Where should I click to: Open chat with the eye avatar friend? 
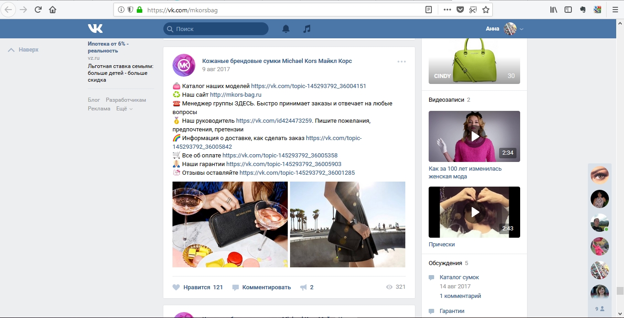pos(600,175)
